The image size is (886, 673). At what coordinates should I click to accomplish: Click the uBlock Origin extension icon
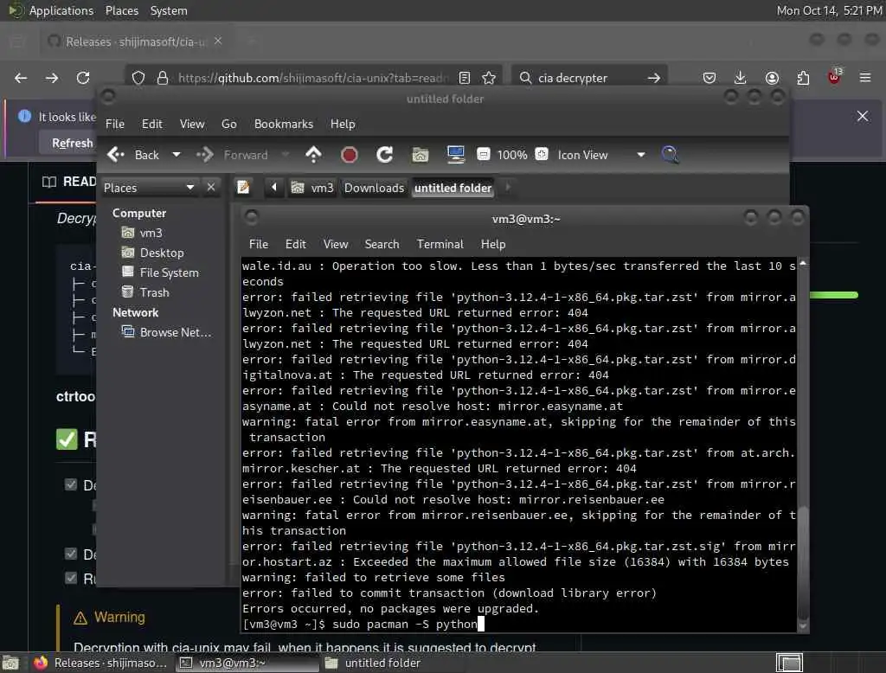pyautogui.click(x=834, y=77)
